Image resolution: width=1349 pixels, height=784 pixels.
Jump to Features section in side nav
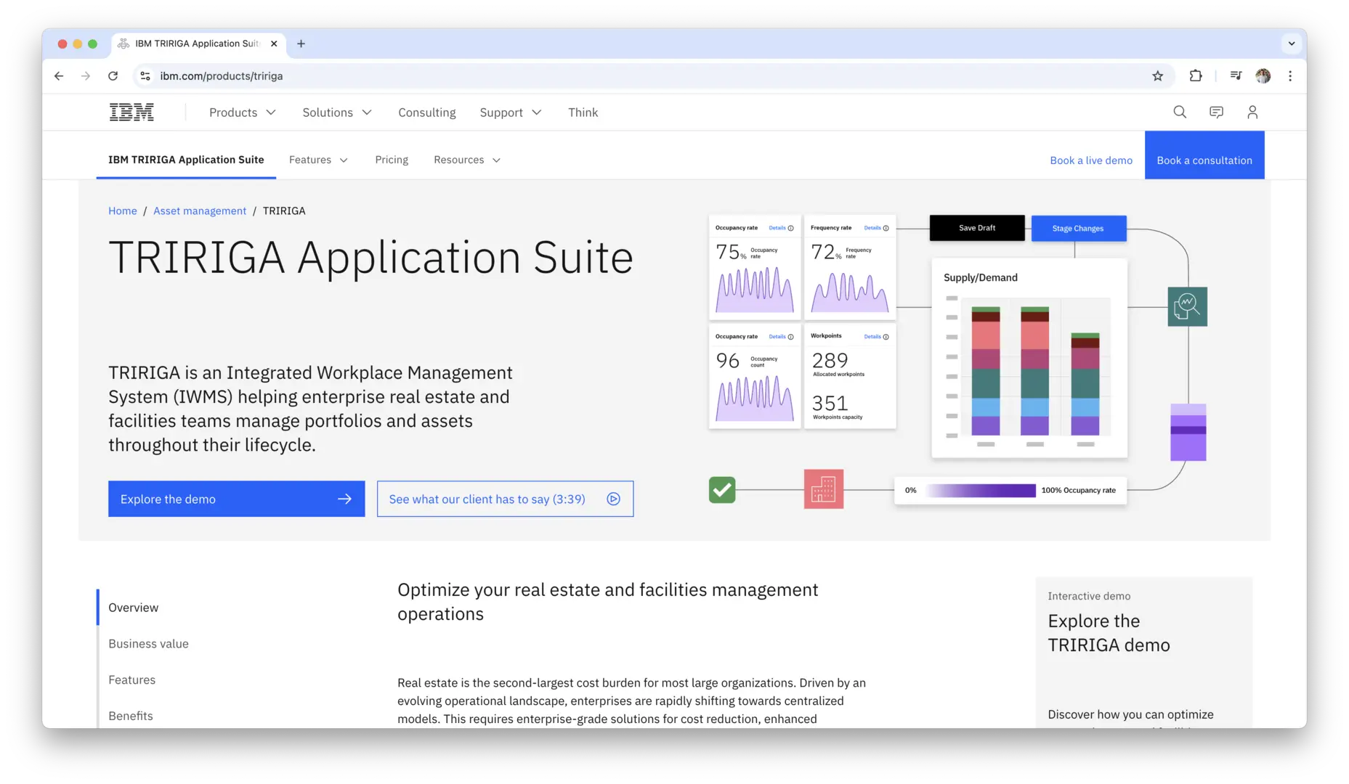click(131, 680)
